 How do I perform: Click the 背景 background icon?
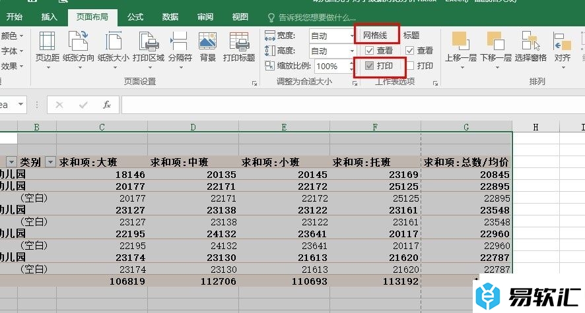tap(208, 43)
